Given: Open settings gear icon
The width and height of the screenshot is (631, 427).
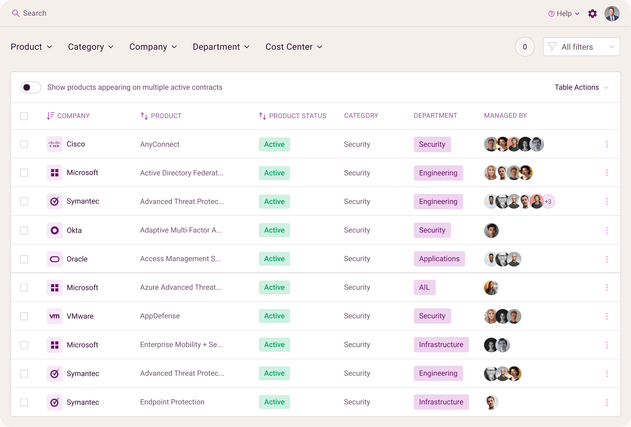Looking at the screenshot, I should (592, 14).
